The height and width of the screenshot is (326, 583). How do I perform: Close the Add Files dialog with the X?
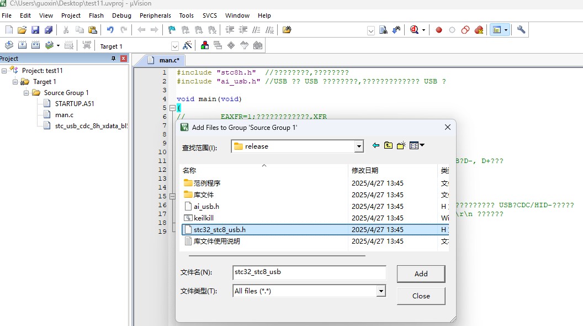click(448, 127)
